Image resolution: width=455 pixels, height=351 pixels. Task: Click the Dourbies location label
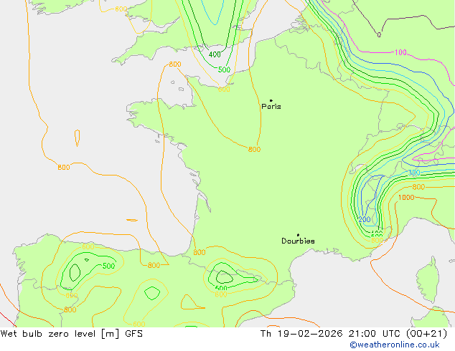298,241
